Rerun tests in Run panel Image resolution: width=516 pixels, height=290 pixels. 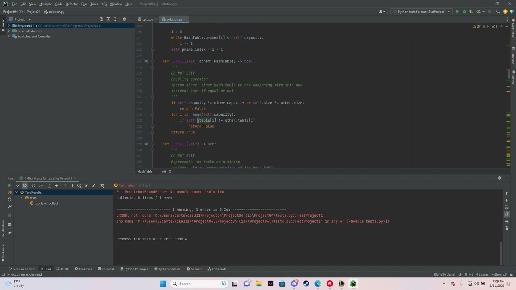[x=10, y=186]
